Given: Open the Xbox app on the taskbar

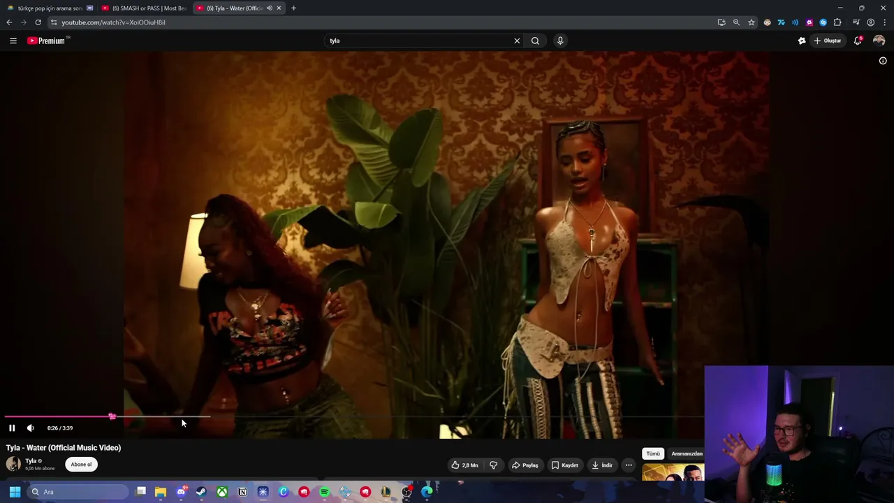Looking at the screenshot, I should click(x=222, y=492).
